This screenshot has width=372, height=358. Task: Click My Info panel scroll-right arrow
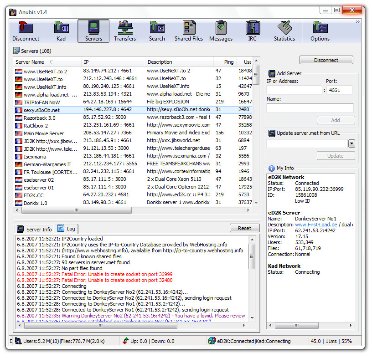click(x=351, y=326)
